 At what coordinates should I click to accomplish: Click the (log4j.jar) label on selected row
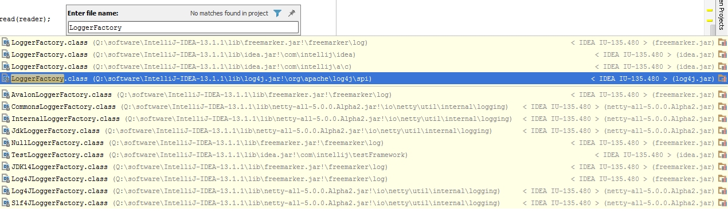tap(693, 78)
